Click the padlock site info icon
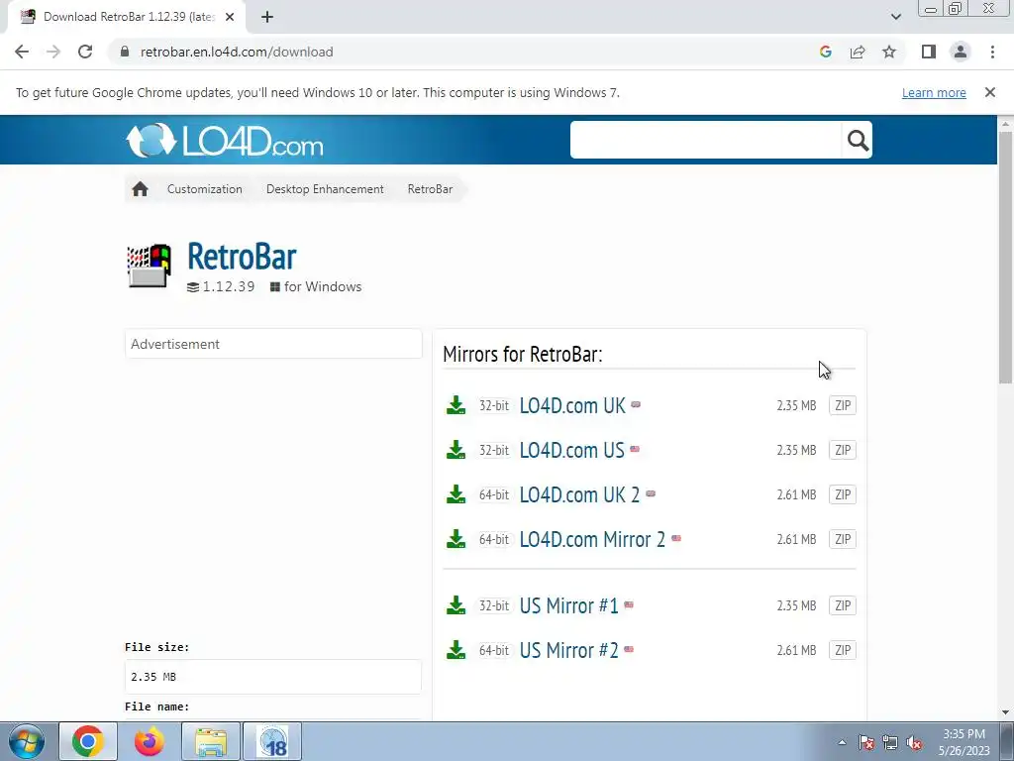Image resolution: width=1014 pixels, height=761 pixels. pyautogui.click(x=126, y=52)
